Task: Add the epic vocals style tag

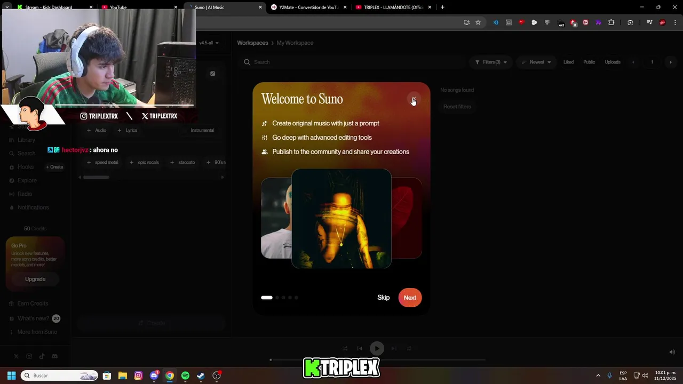Action: point(144,162)
